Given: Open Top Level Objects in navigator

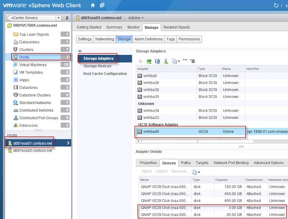Looking at the screenshot, I should pos(34,34).
